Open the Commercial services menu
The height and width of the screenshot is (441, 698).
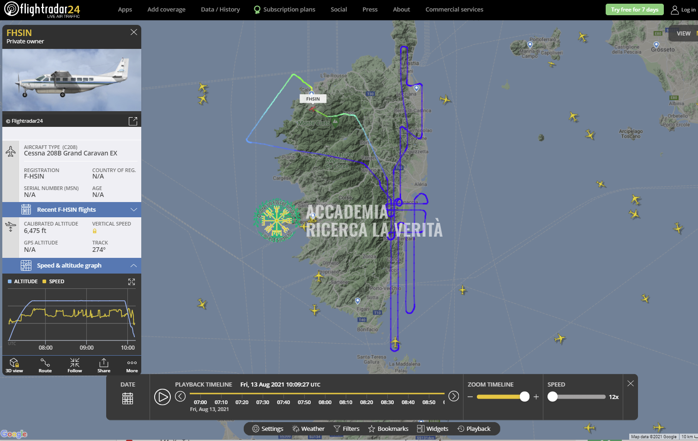click(454, 9)
